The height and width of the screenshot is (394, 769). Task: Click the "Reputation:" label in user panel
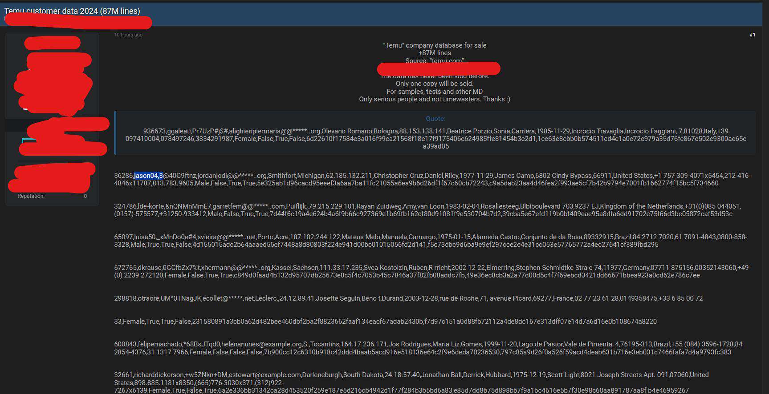pos(31,196)
